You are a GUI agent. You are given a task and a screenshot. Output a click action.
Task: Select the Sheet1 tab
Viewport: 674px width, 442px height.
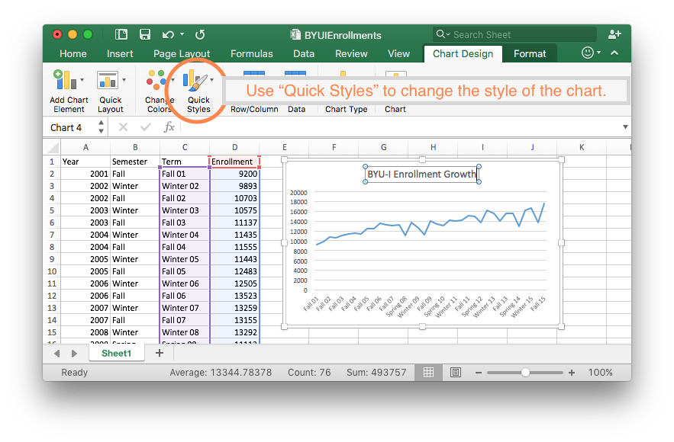[117, 353]
